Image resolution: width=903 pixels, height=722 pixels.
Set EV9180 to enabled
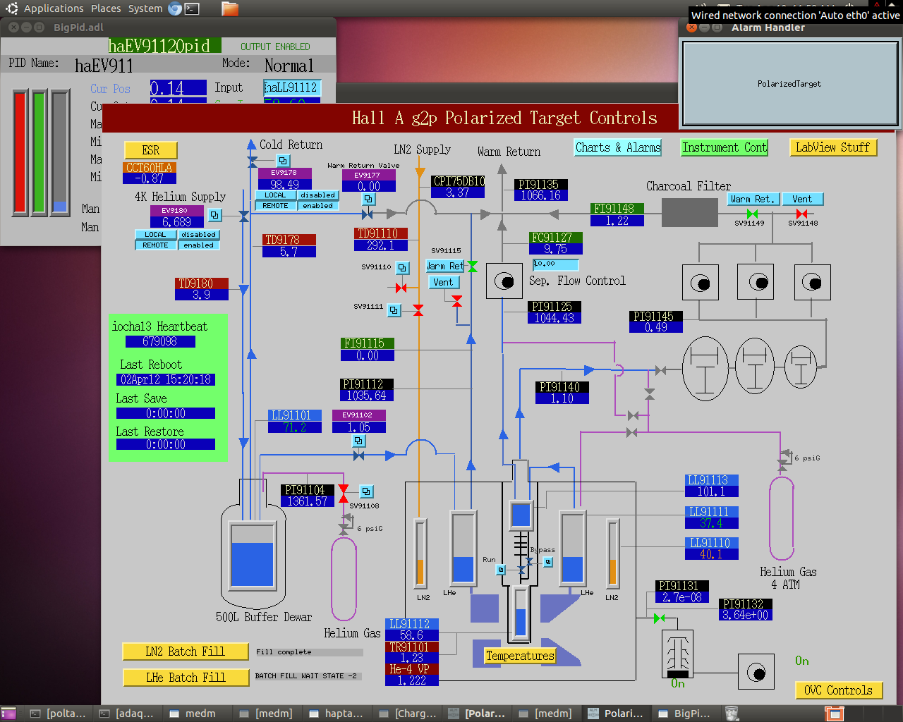198,245
